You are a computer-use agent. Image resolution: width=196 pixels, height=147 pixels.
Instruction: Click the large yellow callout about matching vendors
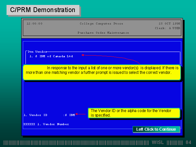pyautogui.click(x=102, y=72)
